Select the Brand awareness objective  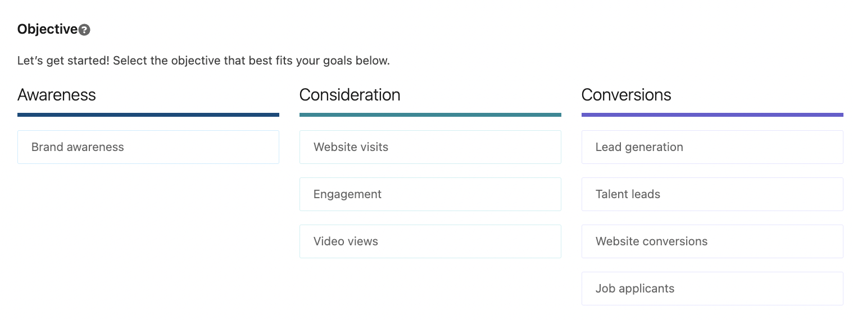point(148,147)
